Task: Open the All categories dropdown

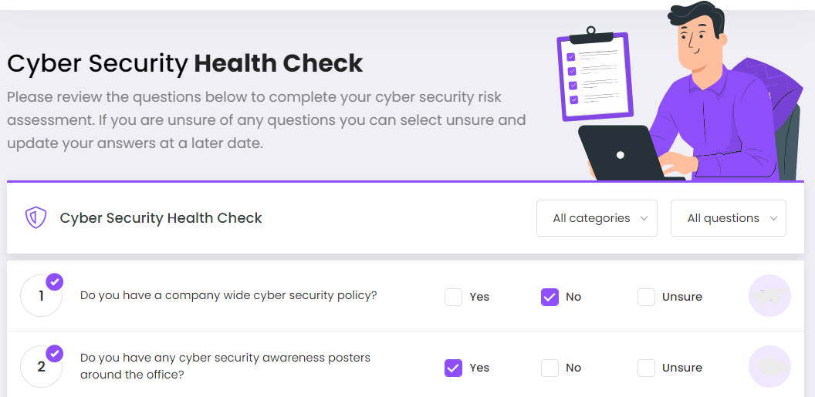Action: point(597,218)
